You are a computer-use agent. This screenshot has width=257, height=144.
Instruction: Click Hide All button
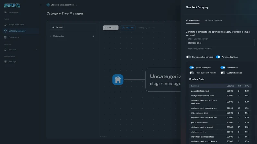pyautogui.click(x=128, y=28)
